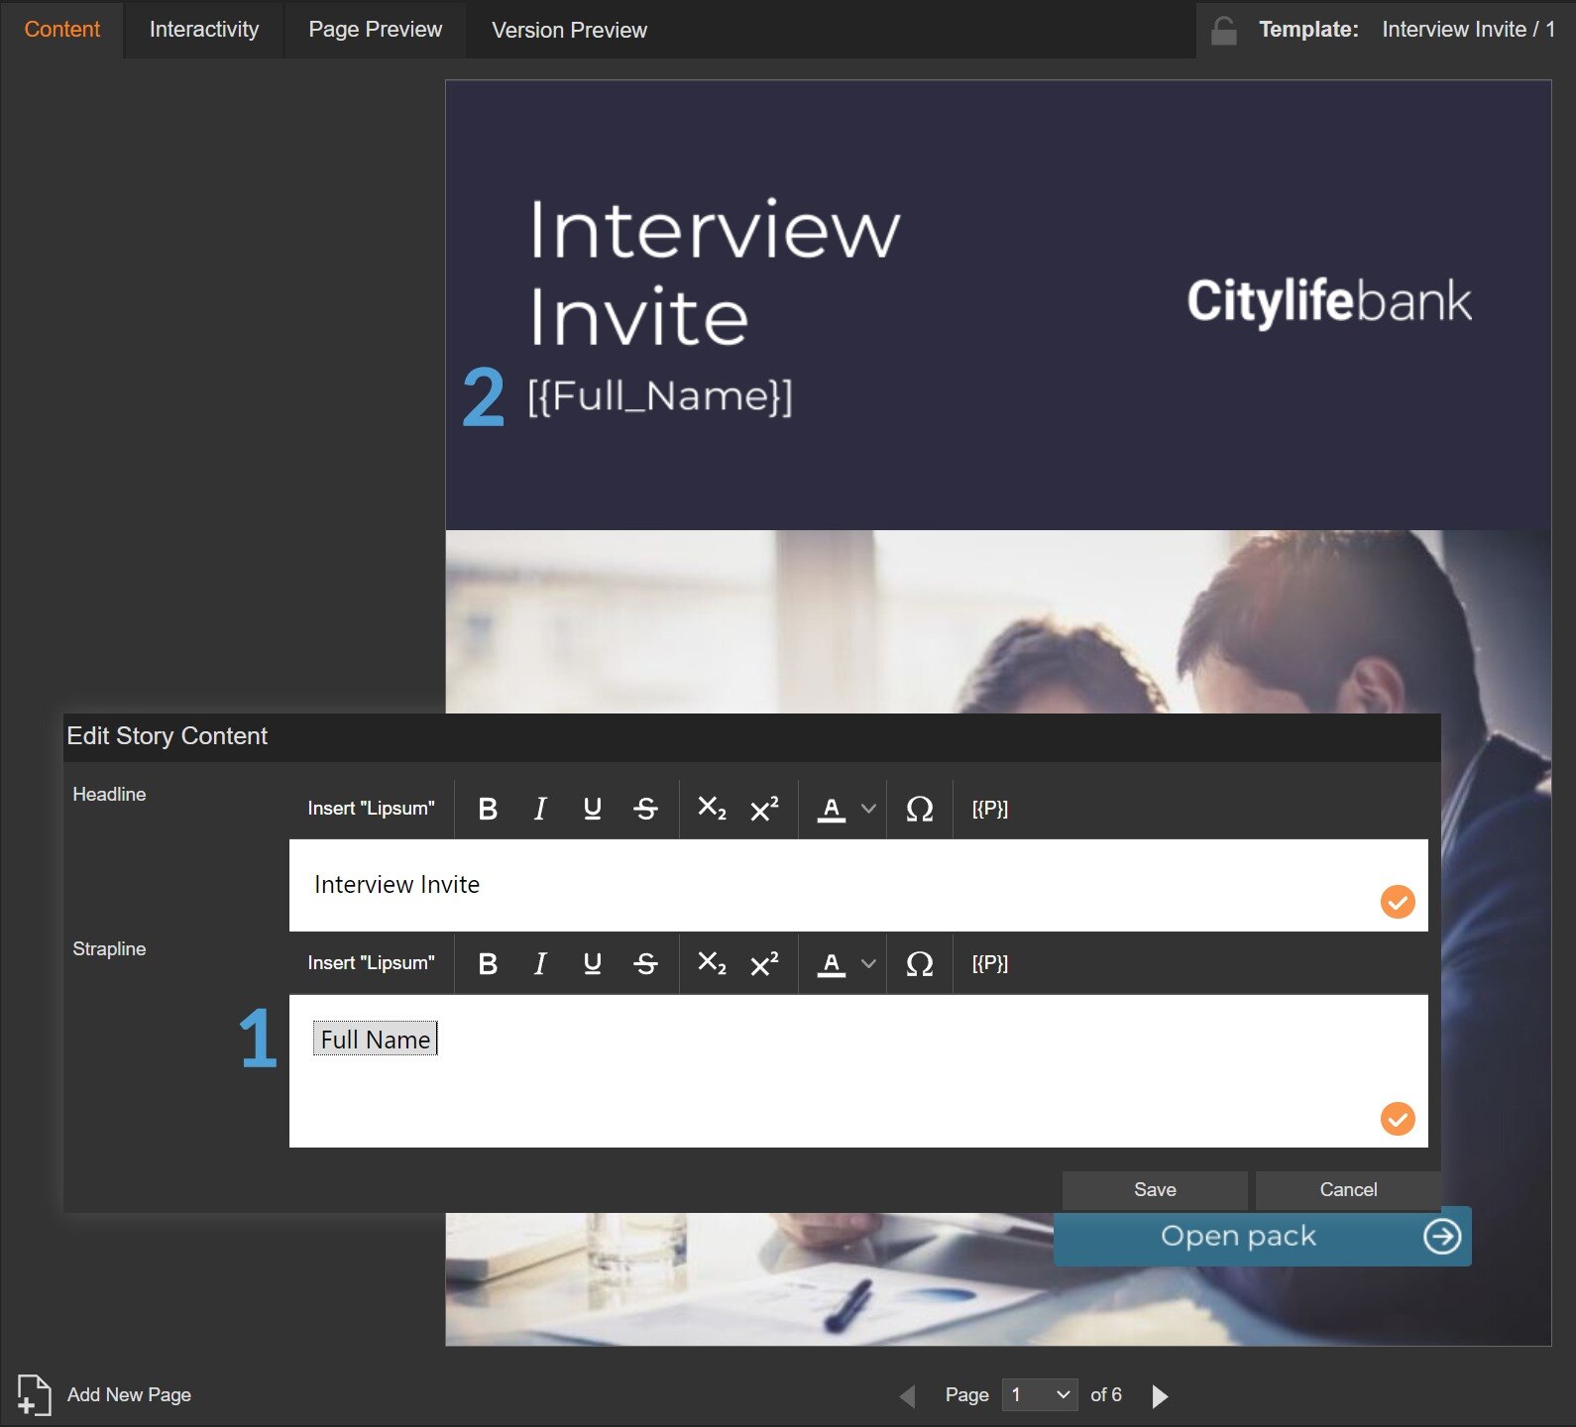Viewport: 1576px width, 1427px height.
Task: Expand text color dropdown arrow in Headline toolbar
Action: 869,810
